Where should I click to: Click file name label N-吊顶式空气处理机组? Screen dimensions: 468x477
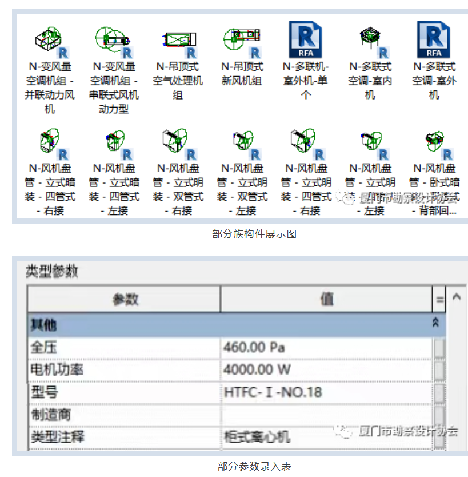click(178, 81)
